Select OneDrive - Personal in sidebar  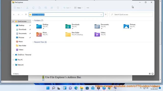(x=24, y=55)
